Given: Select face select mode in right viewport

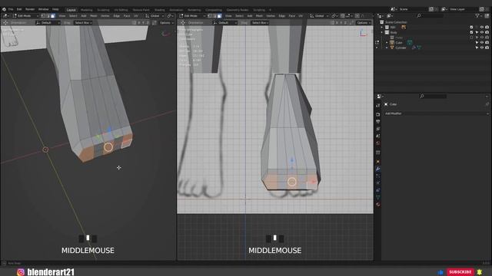Looking at the screenshot, I should [219, 15].
